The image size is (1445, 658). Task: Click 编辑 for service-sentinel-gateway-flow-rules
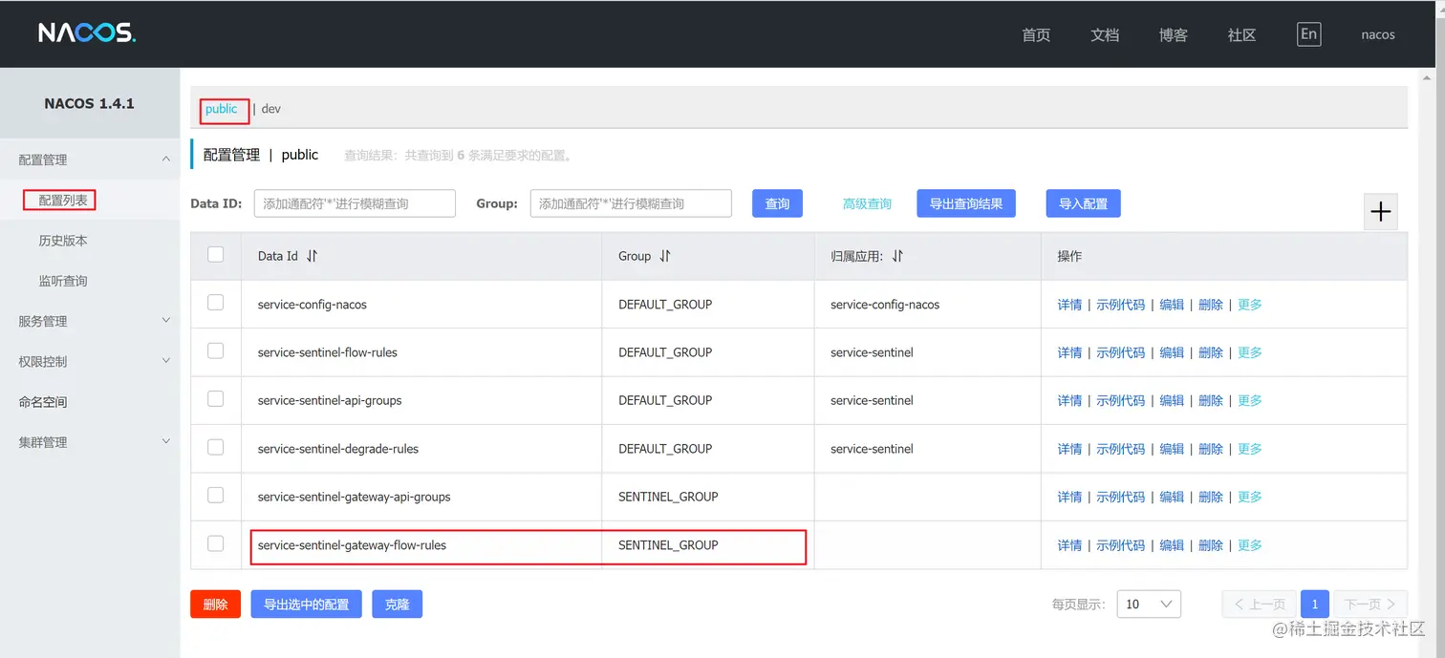[x=1172, y=545]
